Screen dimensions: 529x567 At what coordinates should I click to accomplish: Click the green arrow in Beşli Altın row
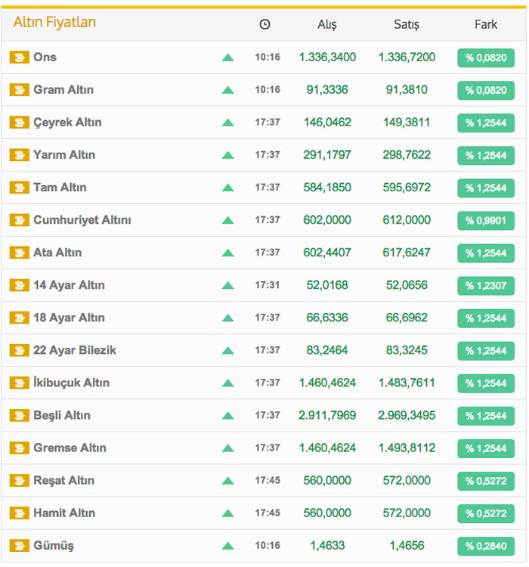pos(227,416)
